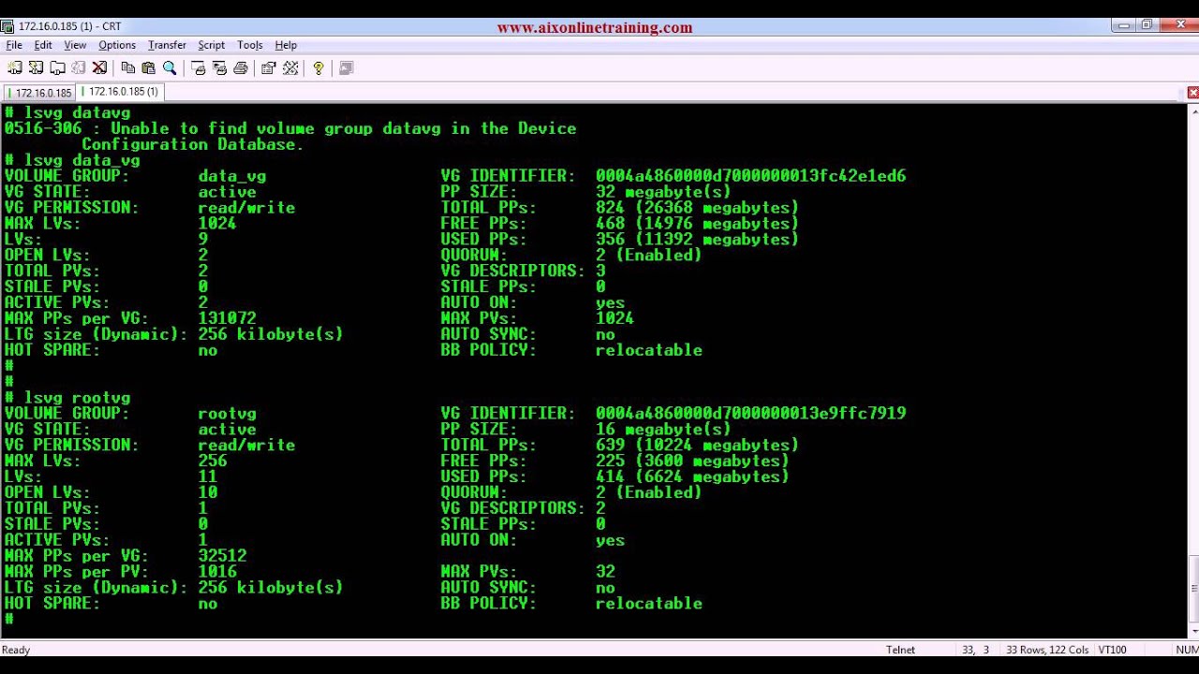Click the Copy toolbar icon
The width and height of the screenshot is (1199, 674).
tap(128, 67)
